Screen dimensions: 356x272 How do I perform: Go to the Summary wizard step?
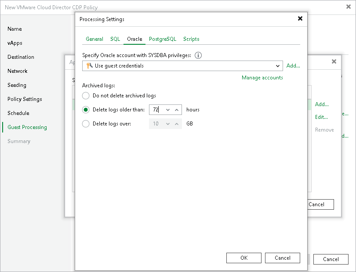(x=18, y=141)
